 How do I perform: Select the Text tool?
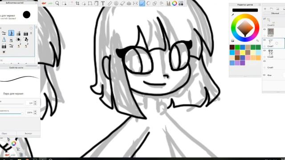click(103, 3)
